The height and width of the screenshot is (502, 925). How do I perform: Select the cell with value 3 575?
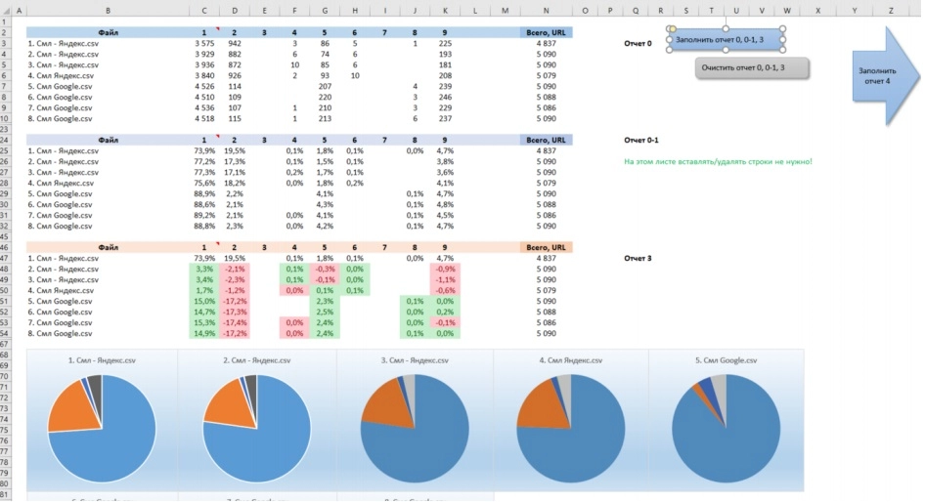click(x=204, y=44)
